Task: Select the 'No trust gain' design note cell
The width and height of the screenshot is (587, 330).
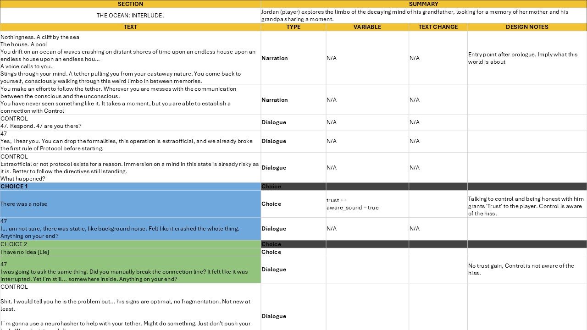Action: coord(527,269)
